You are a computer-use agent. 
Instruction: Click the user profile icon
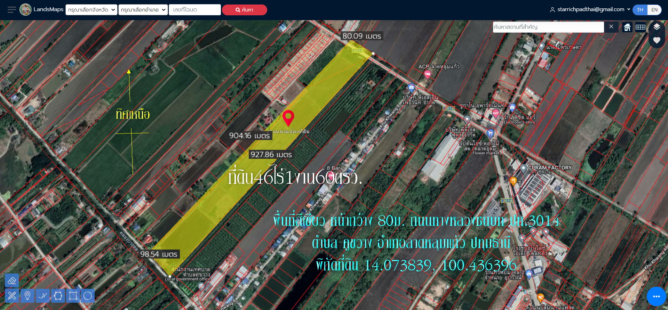(552, 10)
